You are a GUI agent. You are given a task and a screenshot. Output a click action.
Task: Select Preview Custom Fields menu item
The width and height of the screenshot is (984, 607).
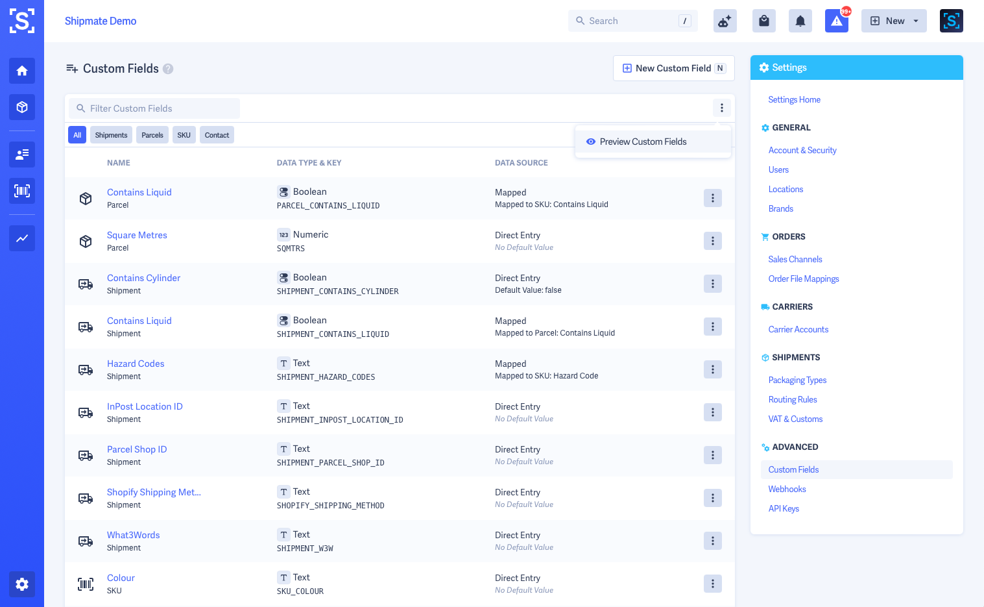pyautogui.click(x=653, y=142)
